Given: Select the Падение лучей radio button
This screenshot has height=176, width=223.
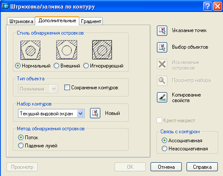Looking at the screenshot, I should pyautogui.click(x=21, y=146).
